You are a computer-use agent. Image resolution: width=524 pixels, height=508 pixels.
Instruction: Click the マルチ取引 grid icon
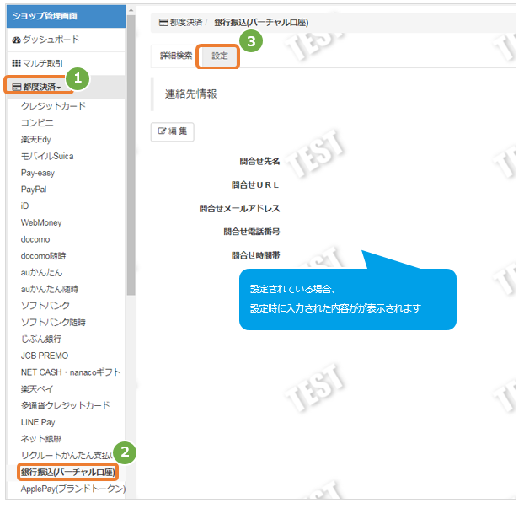click(x=16, y=63)
